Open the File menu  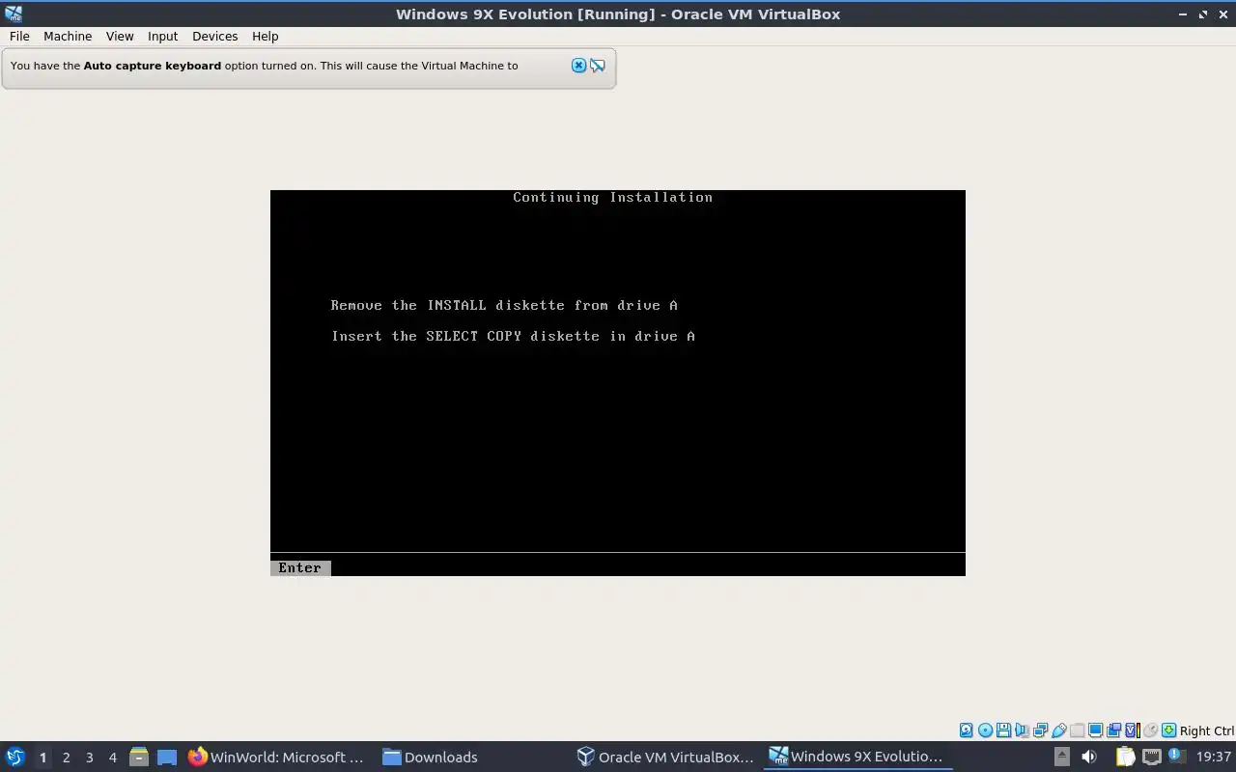coord(19,36)
